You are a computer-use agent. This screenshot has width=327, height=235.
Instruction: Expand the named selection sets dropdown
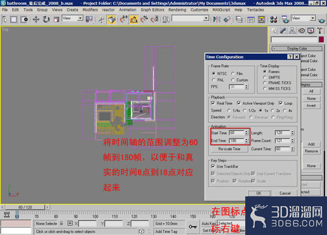tap(190, 18)
